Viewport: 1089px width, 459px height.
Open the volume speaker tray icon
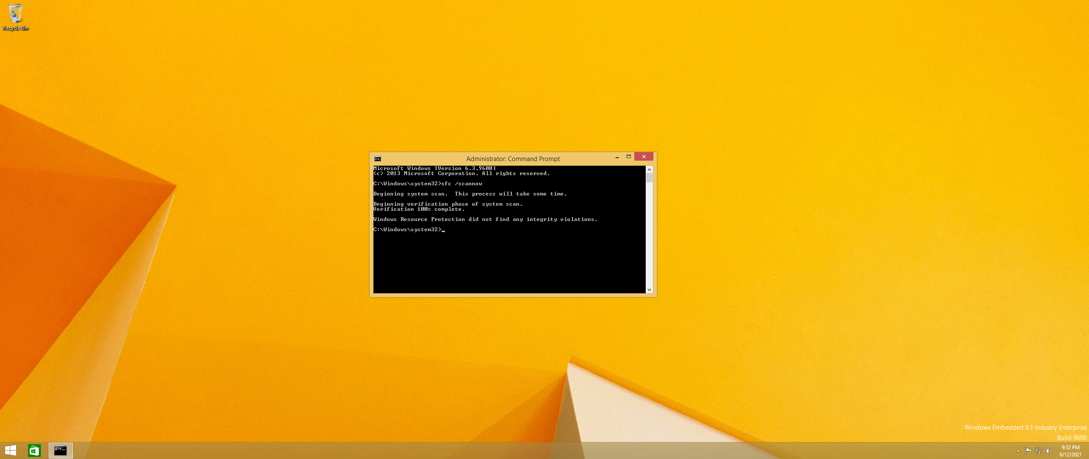tap(1049, 451)
